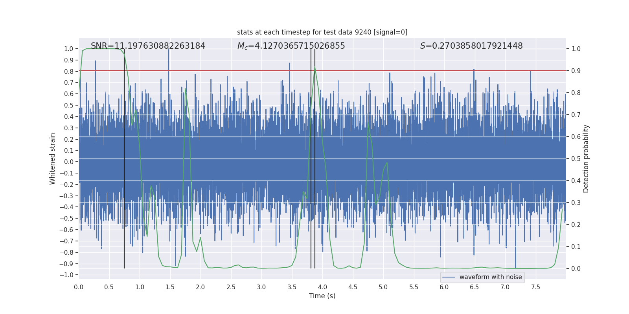Click the x-axis tick label 4.0

(x=322, y=287)
